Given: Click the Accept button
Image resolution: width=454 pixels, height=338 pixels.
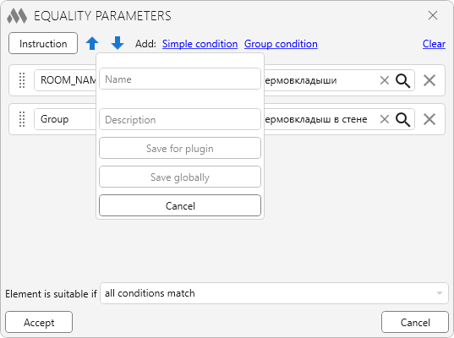Looking at the screenshot, I should [39, 322].
